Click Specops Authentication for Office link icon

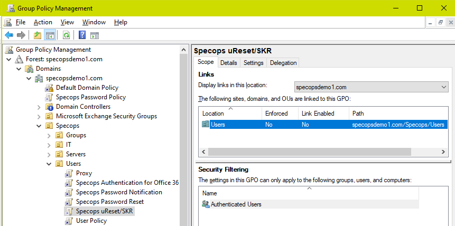(x=69, y=183)
